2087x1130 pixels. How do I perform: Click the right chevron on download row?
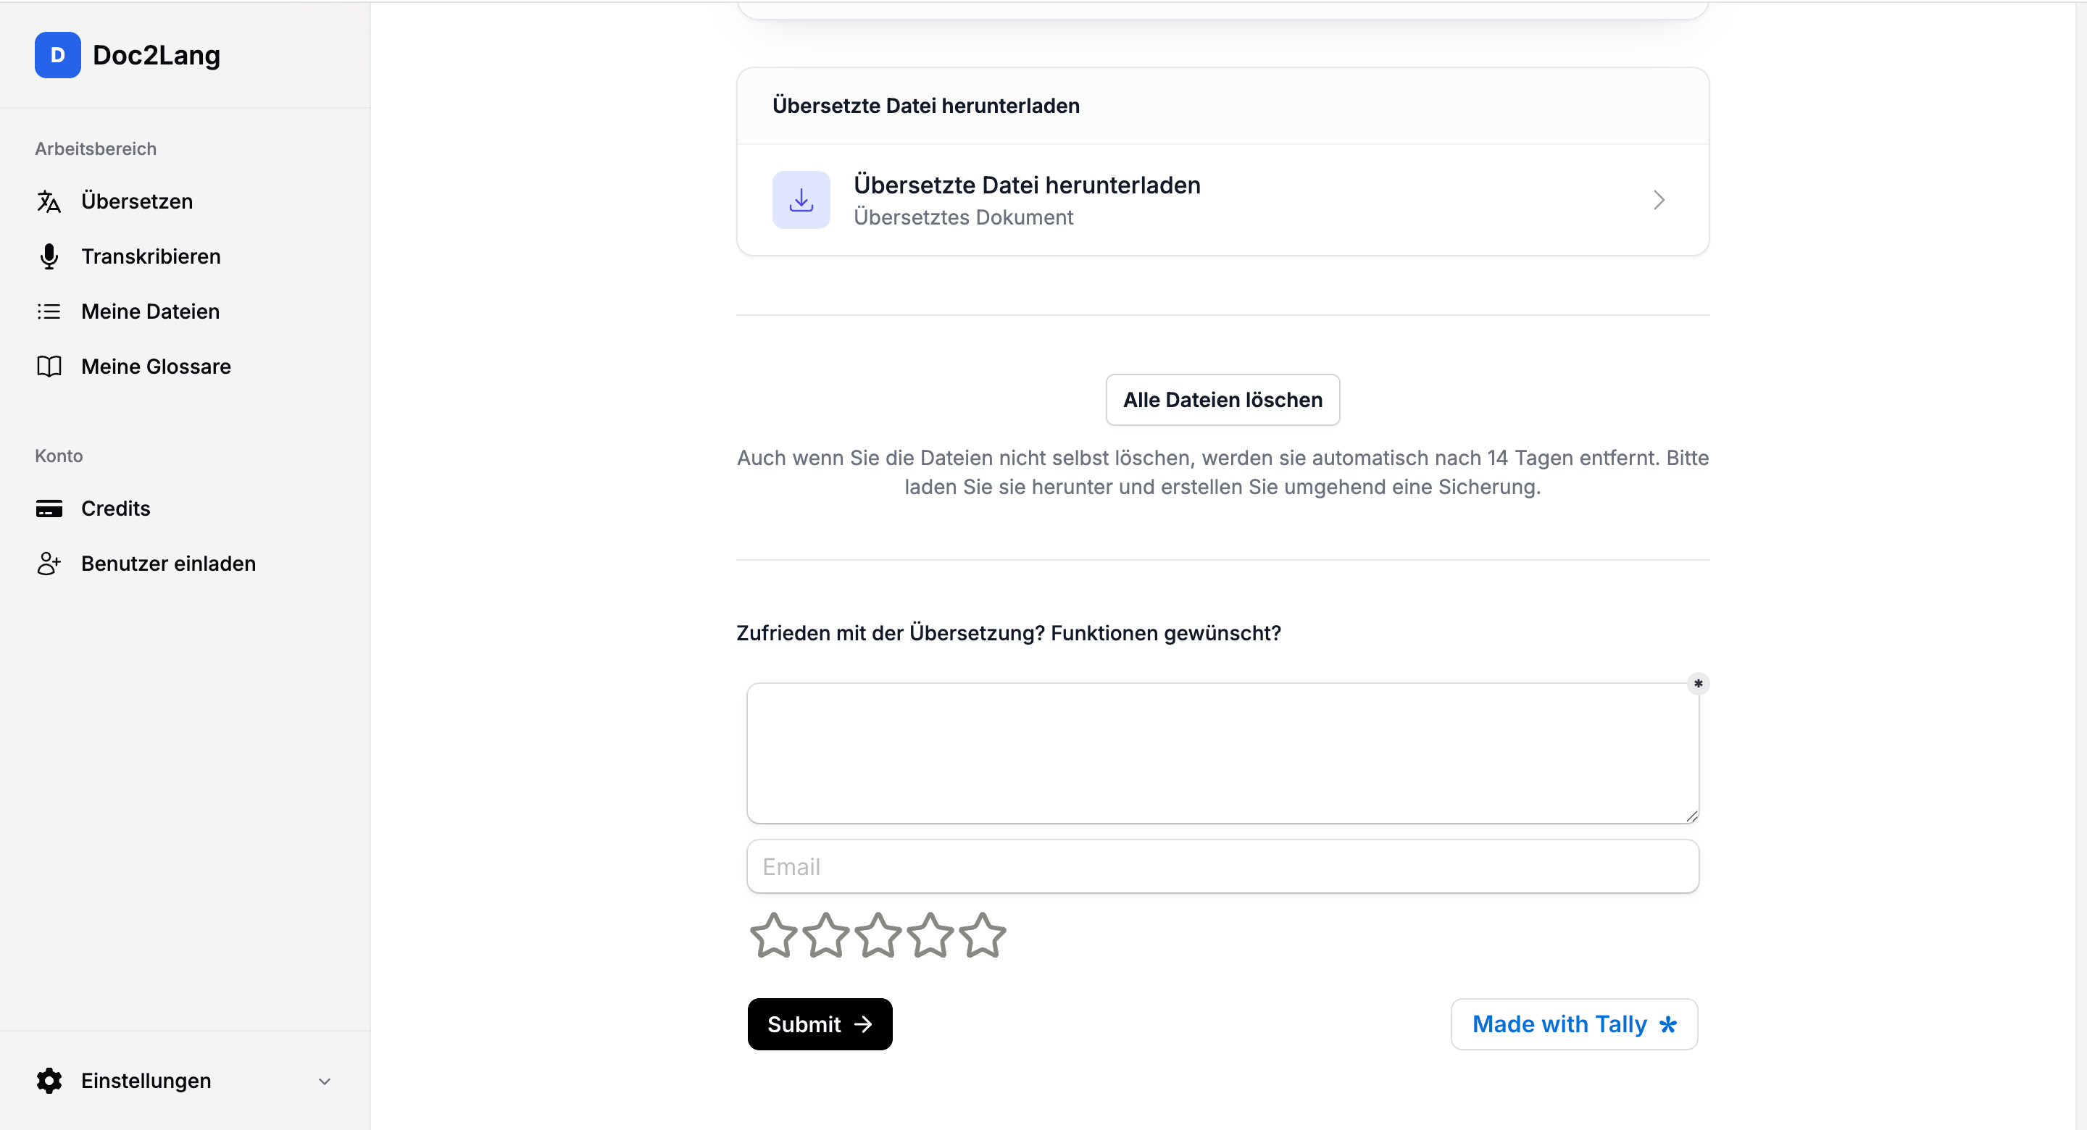tap(1659, 200)
